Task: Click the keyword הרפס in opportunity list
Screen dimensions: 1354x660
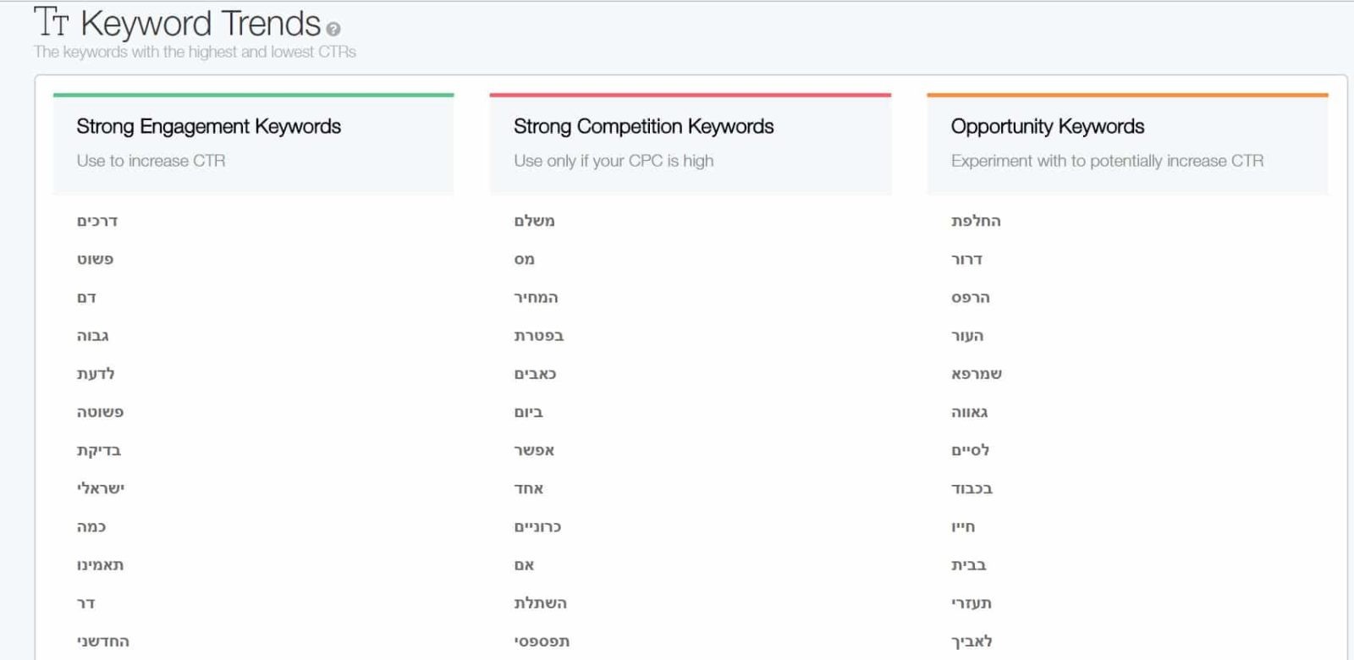Action: click(971, 298)
